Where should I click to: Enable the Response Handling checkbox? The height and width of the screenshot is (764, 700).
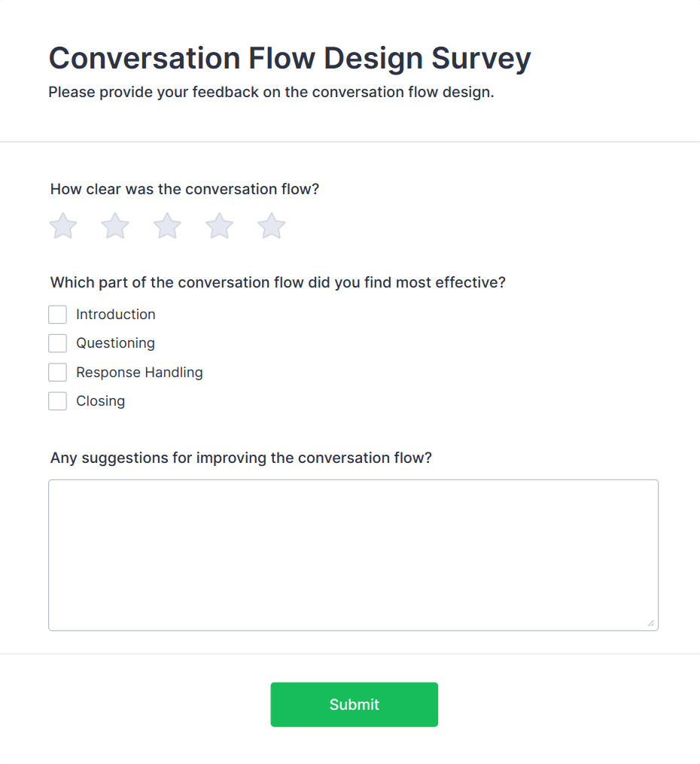(58, 373)
